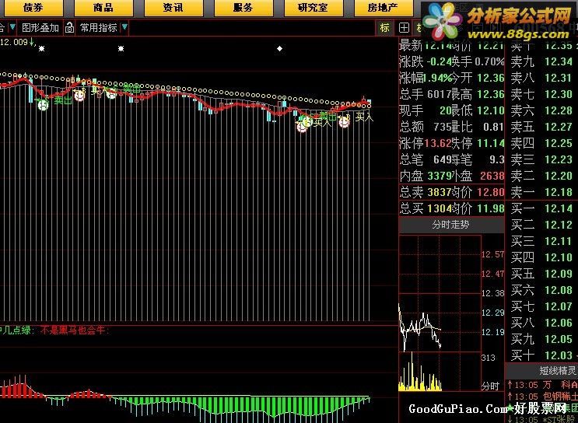Select the 买八 12.06 order row
The height and width of the screenshot is (423, 578).
coord(542,323)
